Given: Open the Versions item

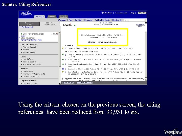Looking at the screenshot, I should click(26, 50).
